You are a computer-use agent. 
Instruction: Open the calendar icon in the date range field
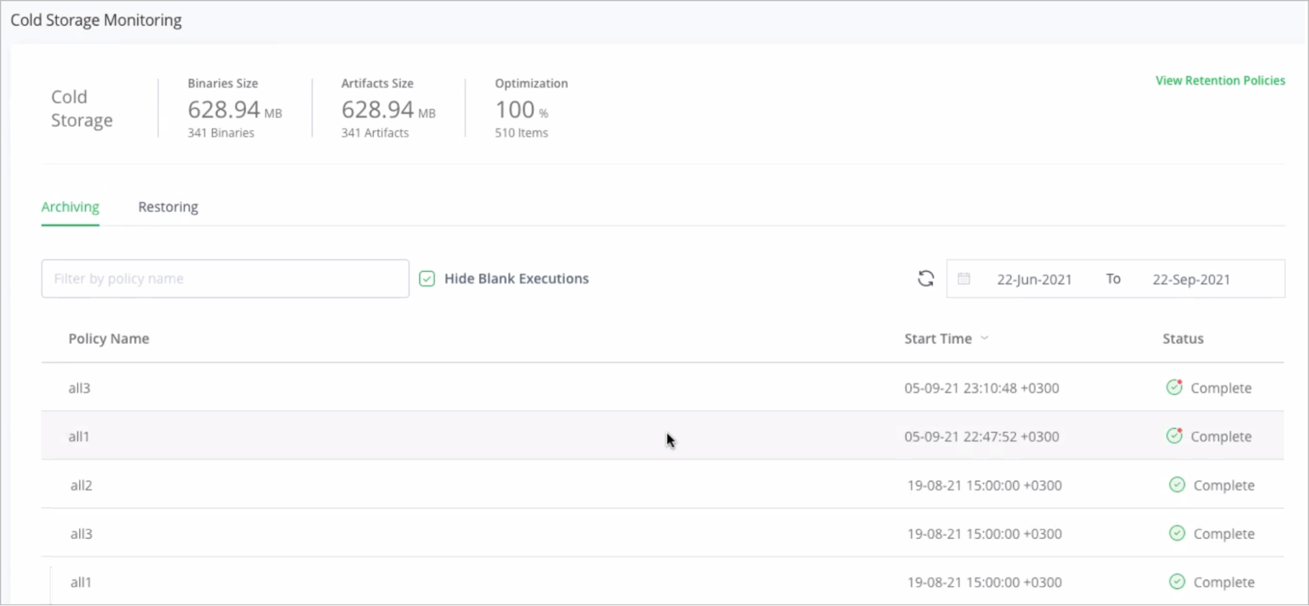[963, 278]
